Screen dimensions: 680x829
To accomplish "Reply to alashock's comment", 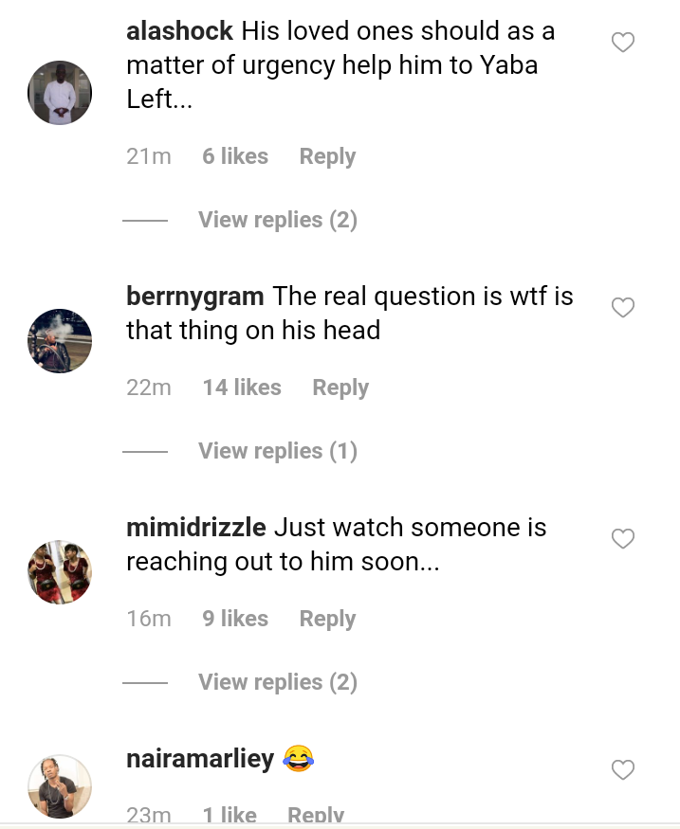I will pos(327,156).
